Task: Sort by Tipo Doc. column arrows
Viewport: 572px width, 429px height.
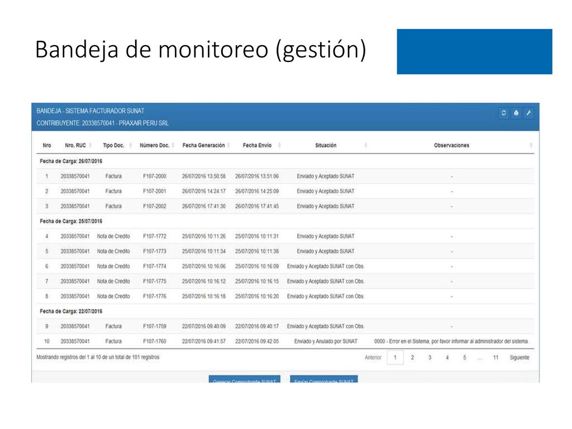Action: click(131, 145)
